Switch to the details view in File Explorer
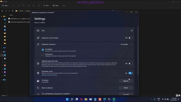Image resolution: width=181 pixels, height=102 pixels. click(177, 95)
